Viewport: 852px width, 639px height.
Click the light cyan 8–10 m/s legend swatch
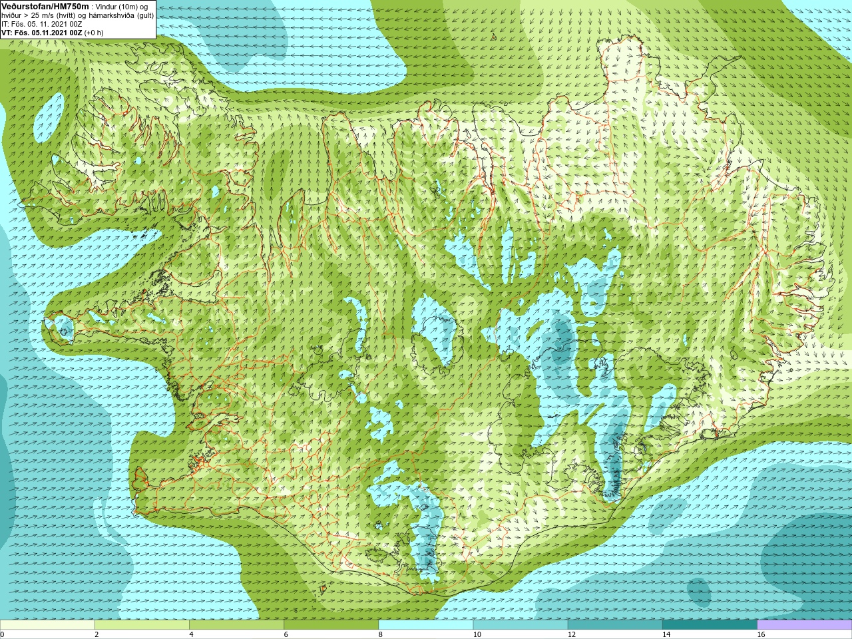pos(426,625)
